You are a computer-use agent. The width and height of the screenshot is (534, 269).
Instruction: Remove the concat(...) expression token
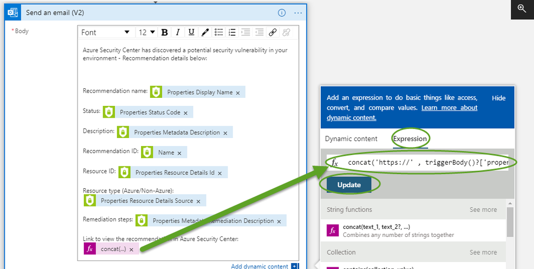tap(131, 250)
